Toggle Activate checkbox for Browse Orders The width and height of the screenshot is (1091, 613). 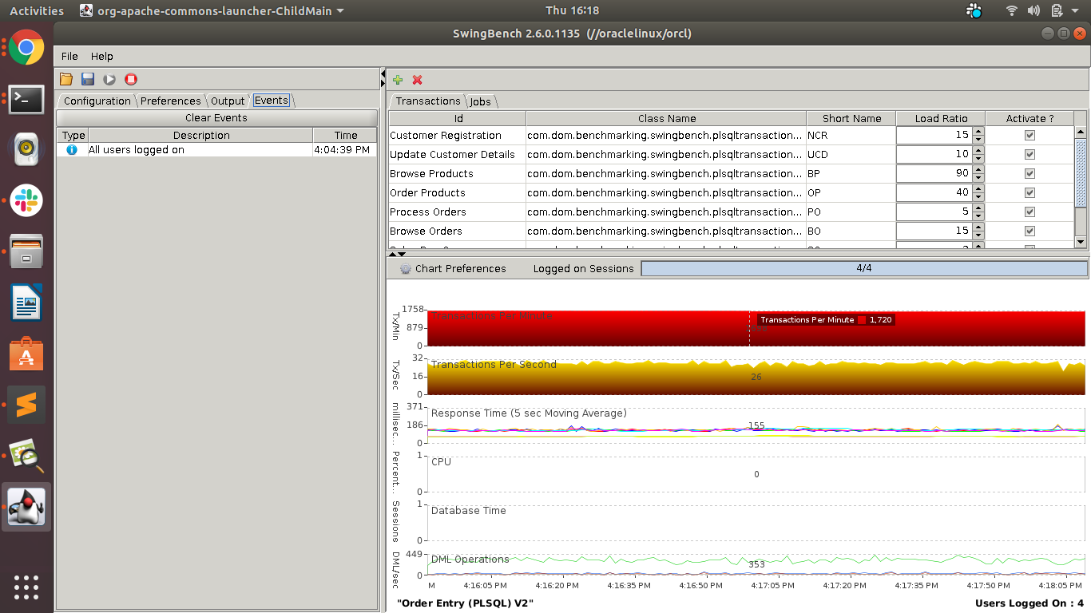coord(1030,231)
